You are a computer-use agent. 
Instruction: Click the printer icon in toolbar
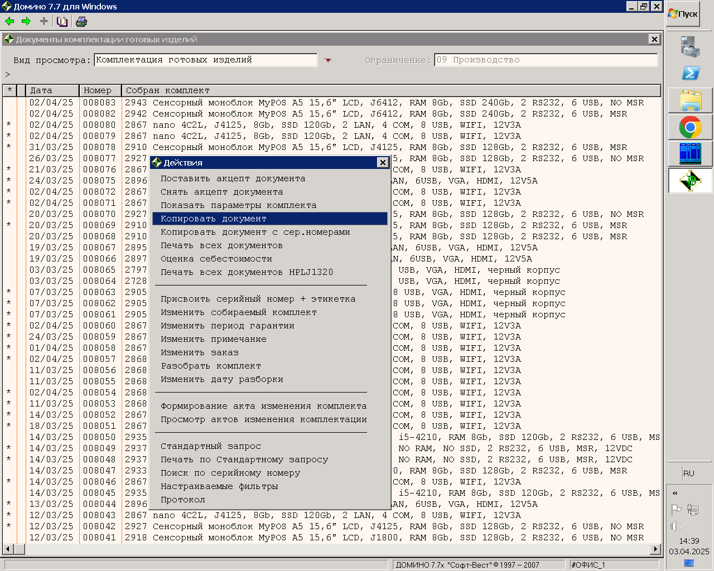81,22
